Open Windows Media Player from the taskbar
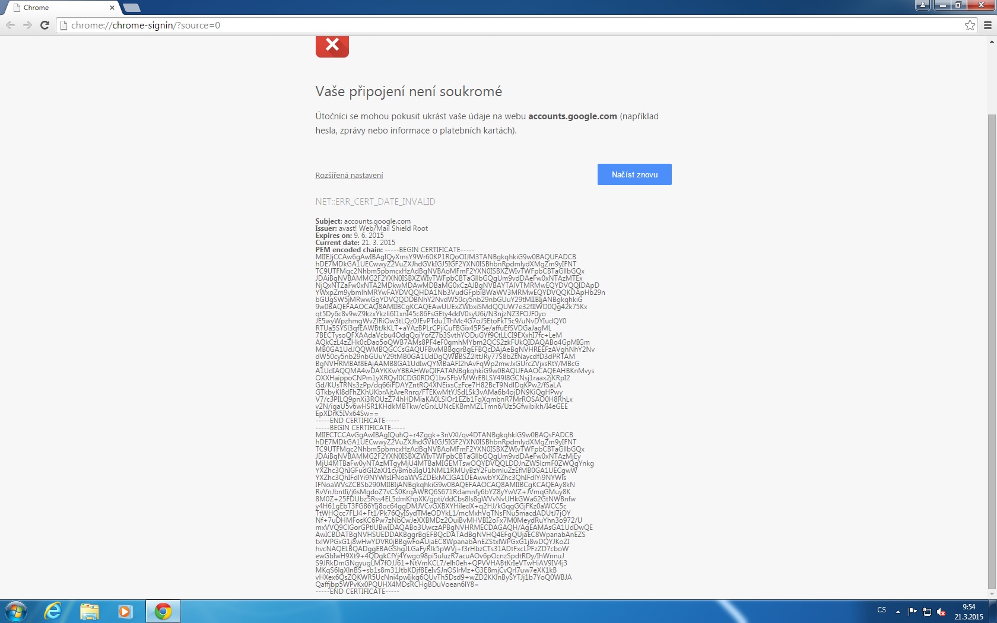Screen dimensions: 997x623 (125, 611)
